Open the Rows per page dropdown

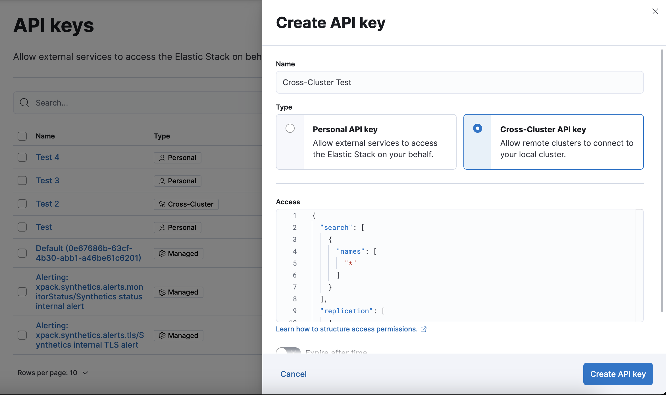tap(53, 373)
